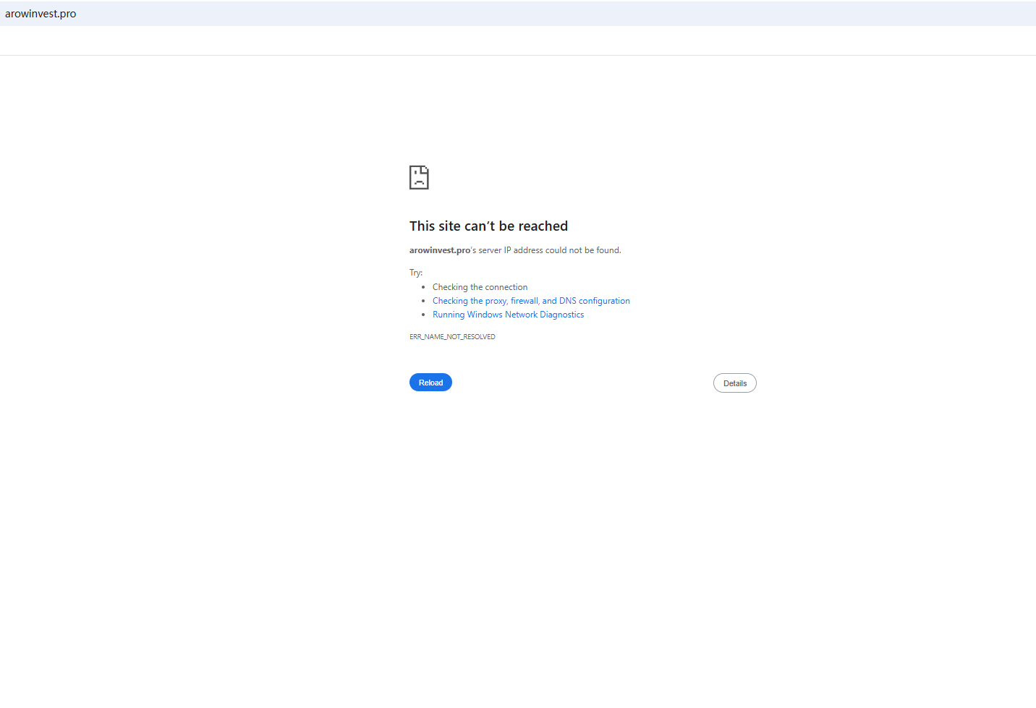
Task: Open the Details button
Action: point(735,383)
